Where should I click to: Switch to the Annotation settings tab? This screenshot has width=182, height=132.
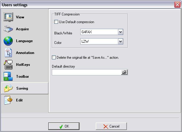25,53
